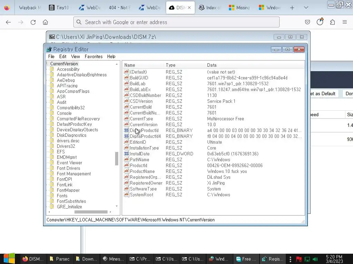
Task: Open the list all tabs chevron
Action: (306, 8)
